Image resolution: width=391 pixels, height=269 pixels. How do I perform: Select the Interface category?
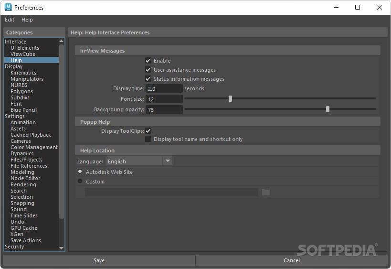point(15,42)
